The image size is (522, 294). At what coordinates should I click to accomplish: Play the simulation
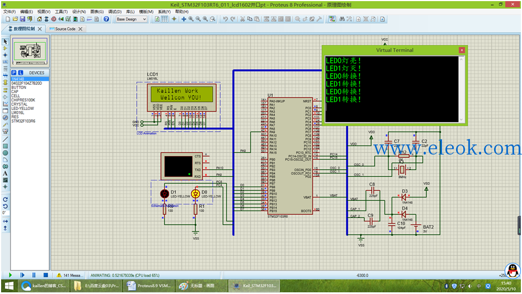coord(10,275)
